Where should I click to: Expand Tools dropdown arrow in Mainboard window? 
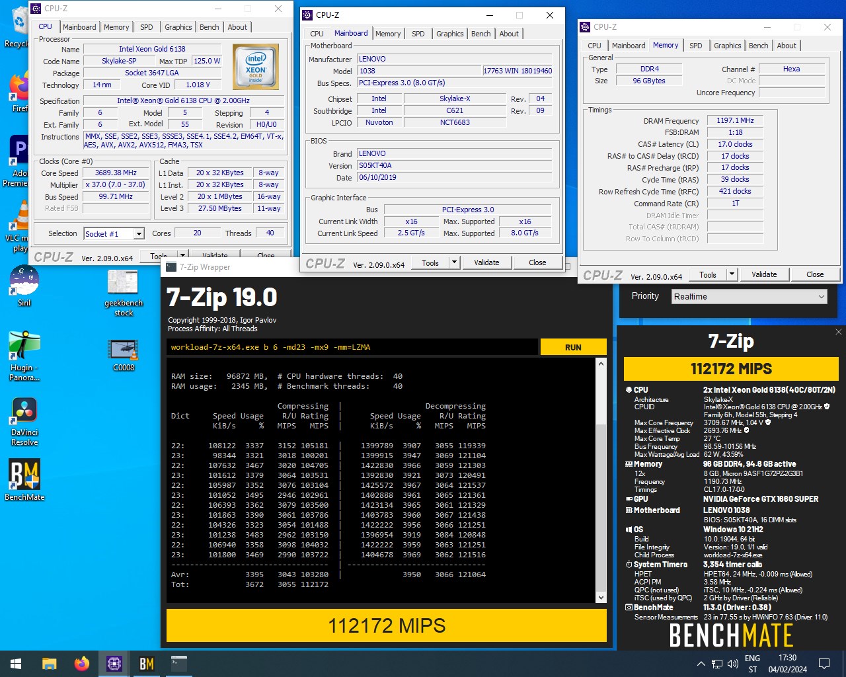point(454,262)
